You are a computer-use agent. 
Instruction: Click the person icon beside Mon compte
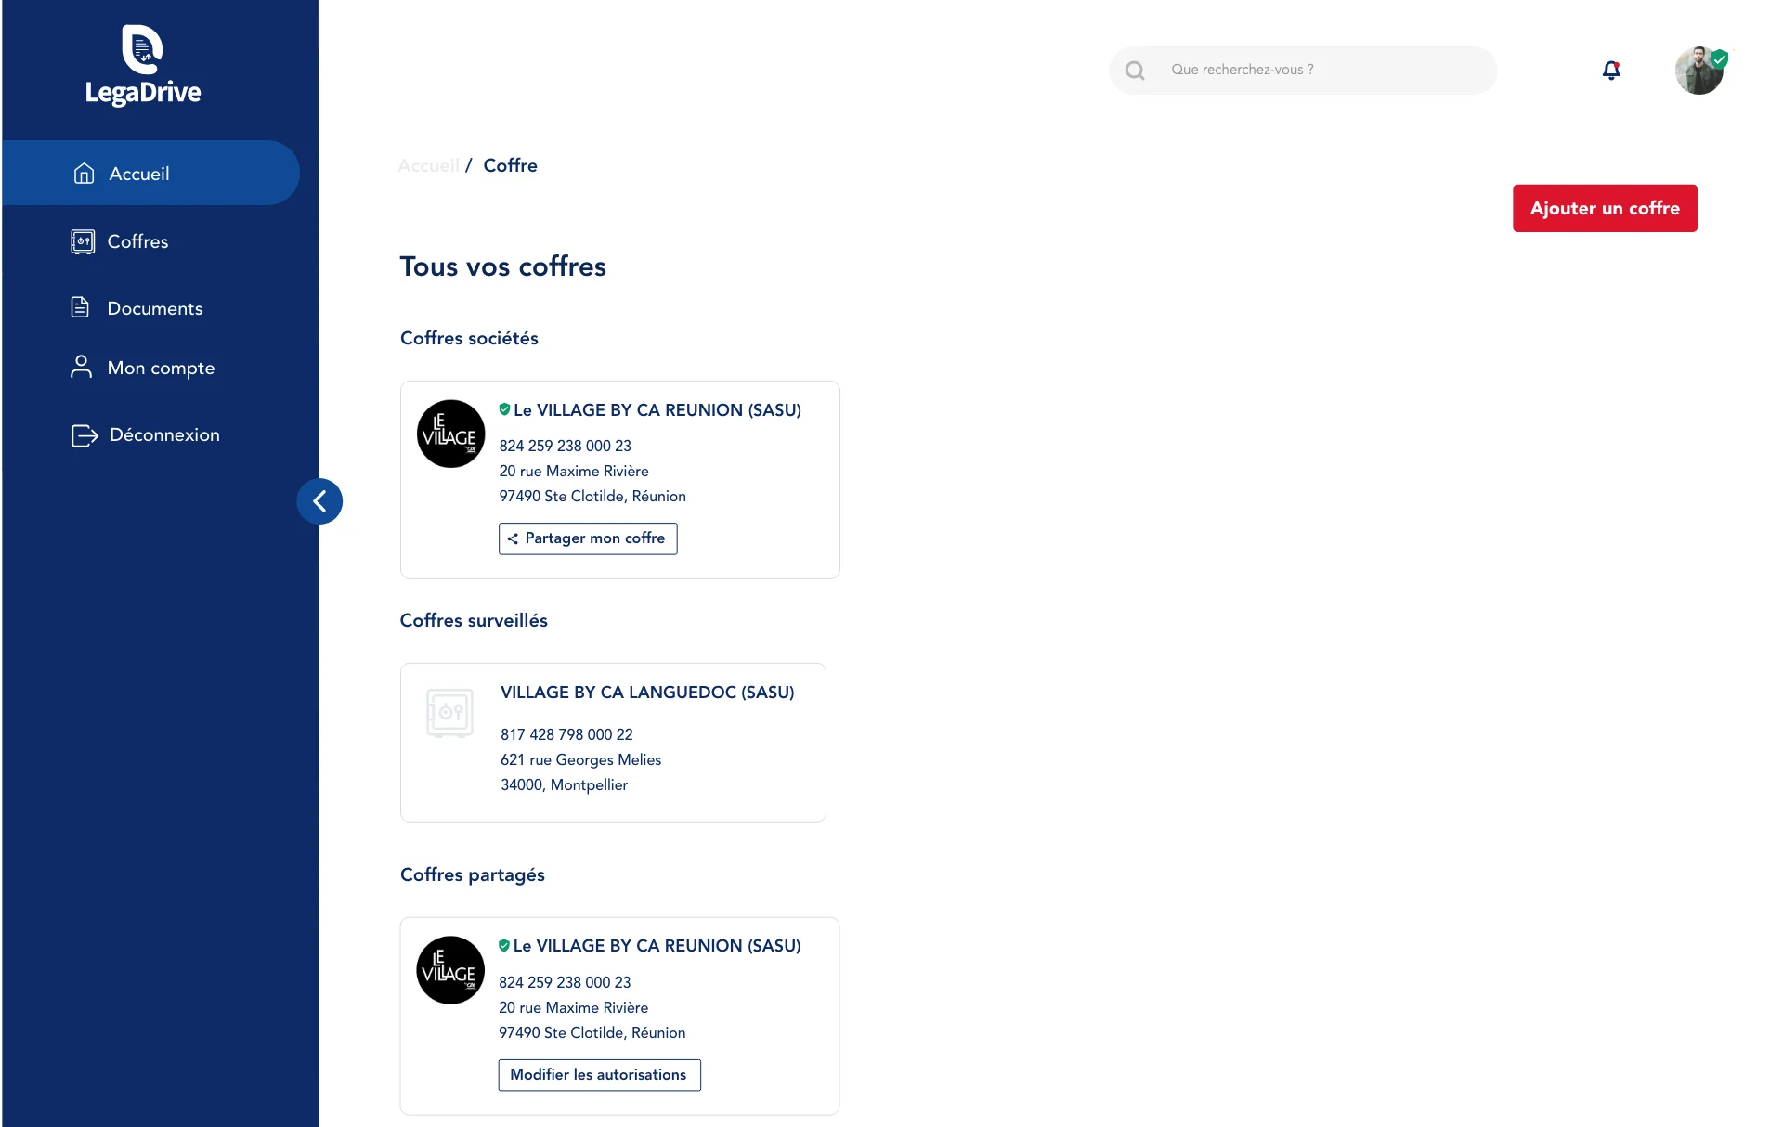[x=81, y=367]
